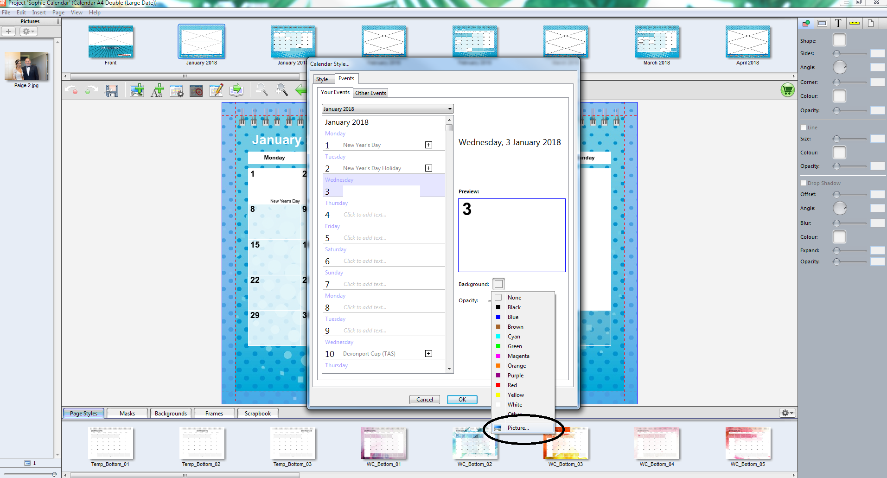Viewport: 887px width, 478px height.
Task: Adjust the Blur slider
Action: coord(850,223)
